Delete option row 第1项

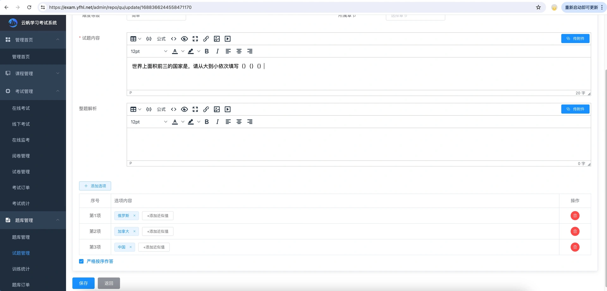(x=575, y=215)
